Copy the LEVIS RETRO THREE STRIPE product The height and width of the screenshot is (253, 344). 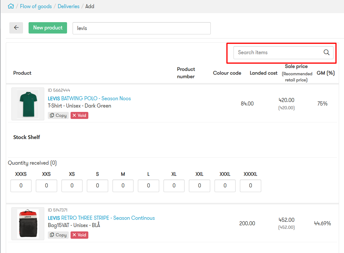coord(58,235)
